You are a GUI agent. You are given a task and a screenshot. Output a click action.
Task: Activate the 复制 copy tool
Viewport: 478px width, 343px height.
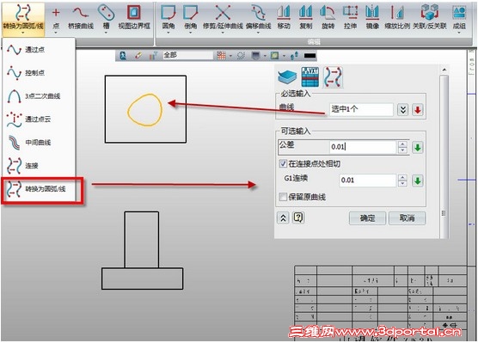pyautogui.click(x=306, y=17)
